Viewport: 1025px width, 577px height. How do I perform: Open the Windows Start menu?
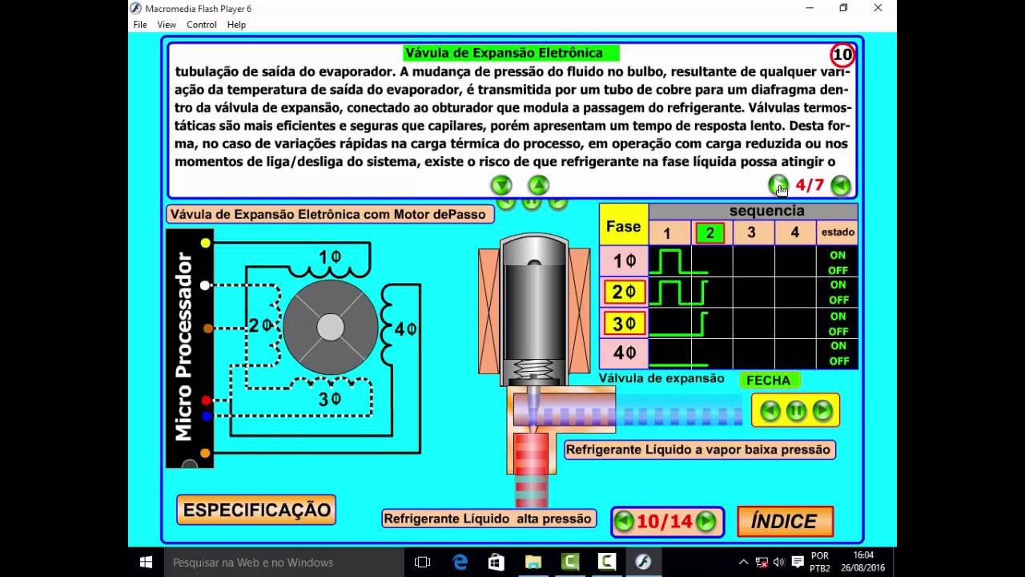(147, 562)
